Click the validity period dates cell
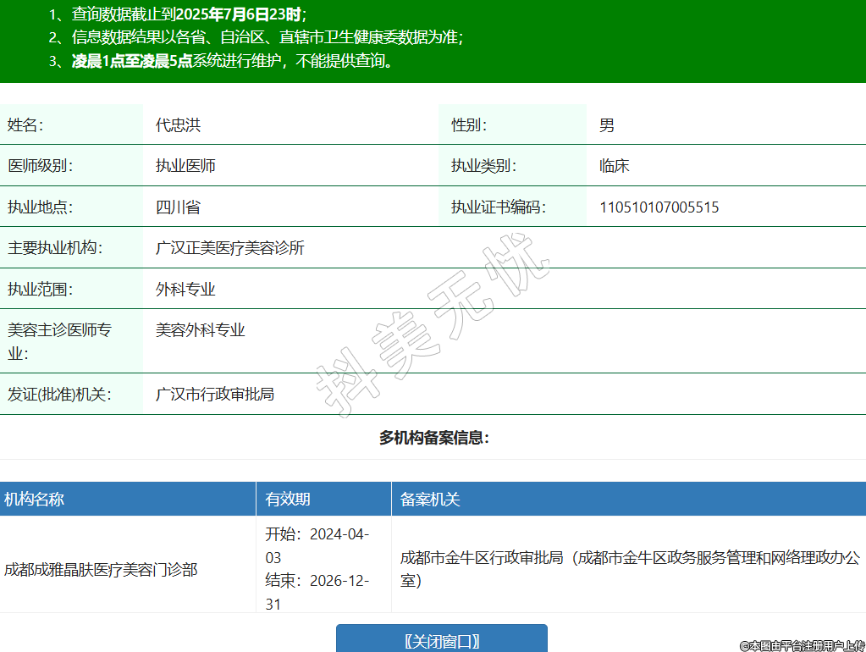 [317, 569]
